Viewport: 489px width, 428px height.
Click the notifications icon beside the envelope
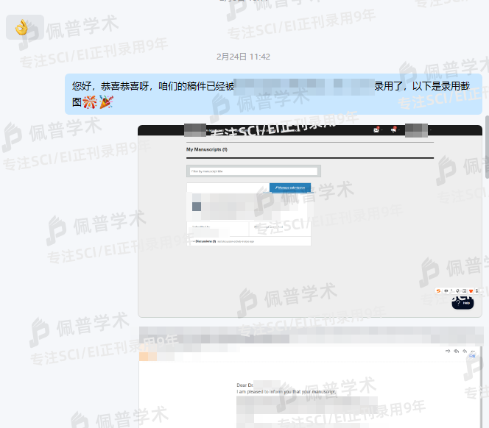pyautogui.click(x=393, y=130)
